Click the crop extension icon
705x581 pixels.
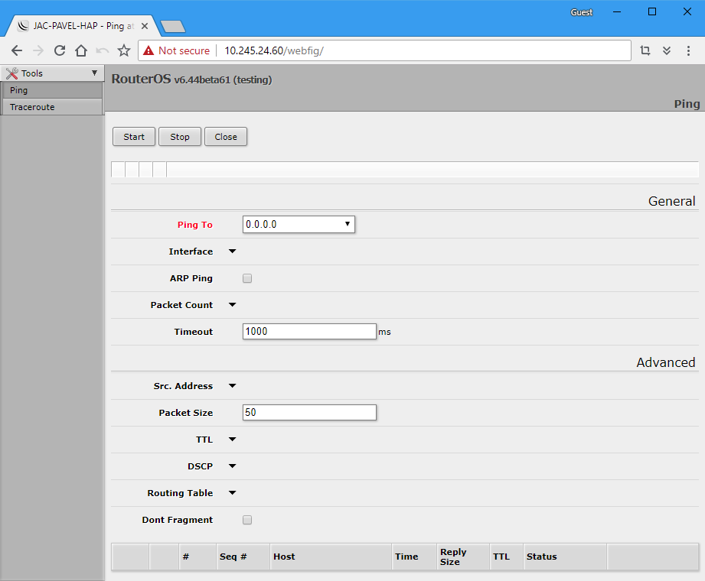(645, 50)
